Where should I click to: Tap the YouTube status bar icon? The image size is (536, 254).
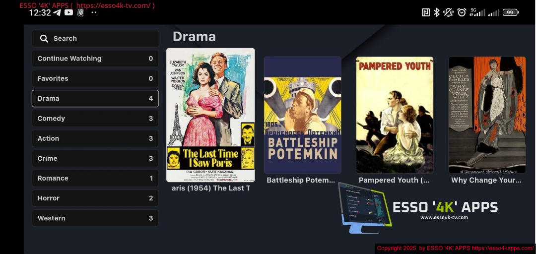[x=68, y=12]
